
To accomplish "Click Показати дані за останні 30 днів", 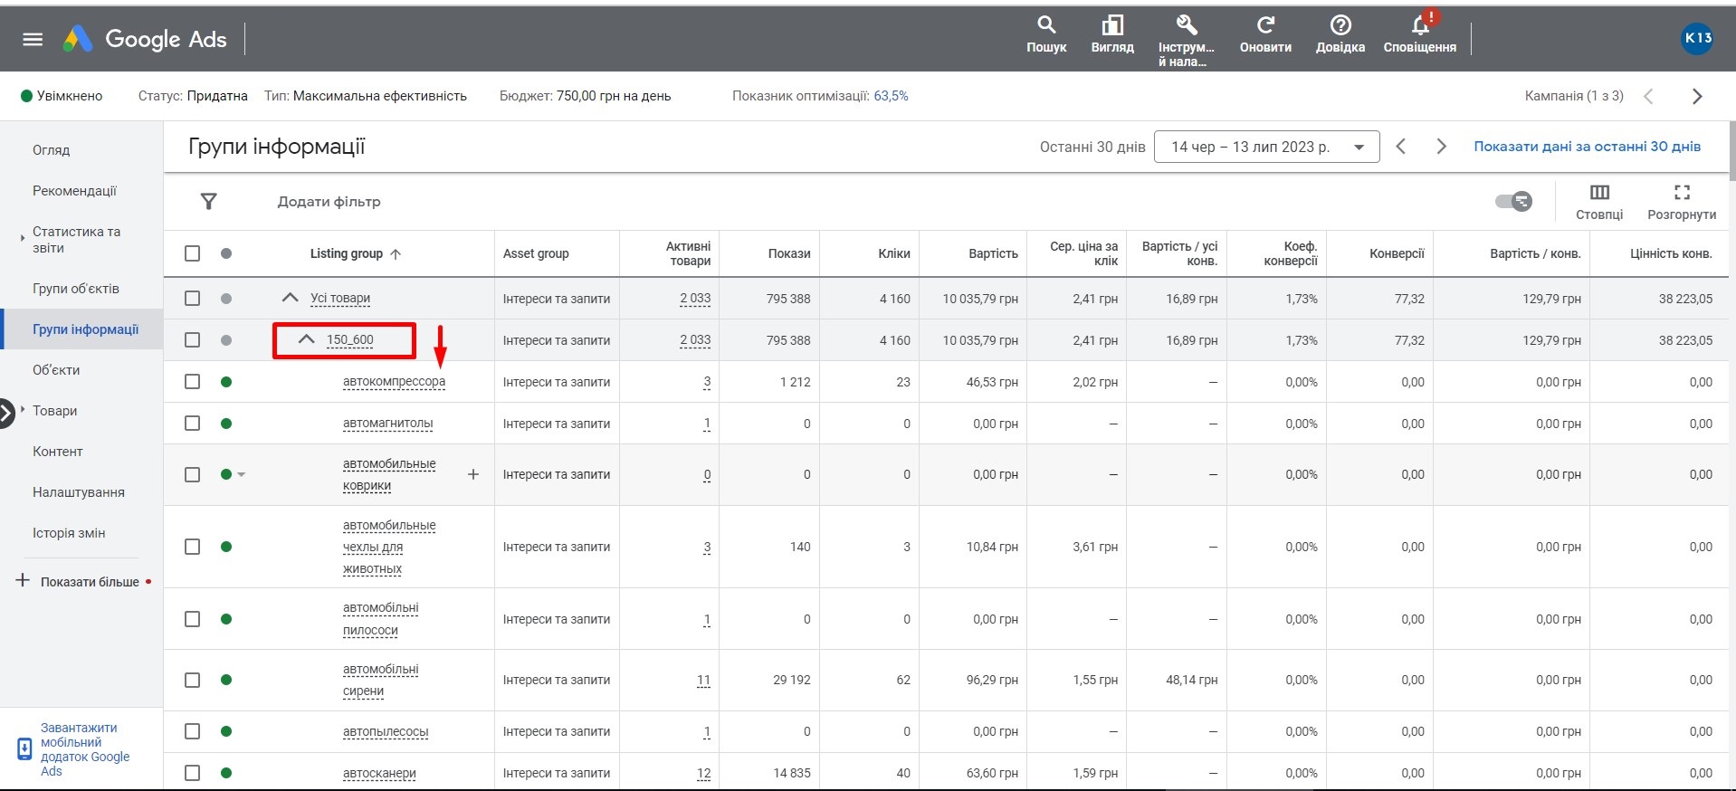I will tap(1587, 147).
